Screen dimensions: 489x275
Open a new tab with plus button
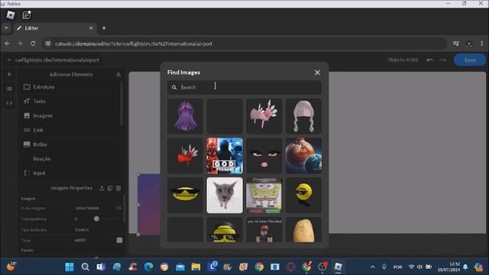pos(104,28)
